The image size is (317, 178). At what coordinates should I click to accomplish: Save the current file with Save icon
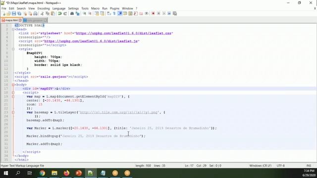(14, 13)
